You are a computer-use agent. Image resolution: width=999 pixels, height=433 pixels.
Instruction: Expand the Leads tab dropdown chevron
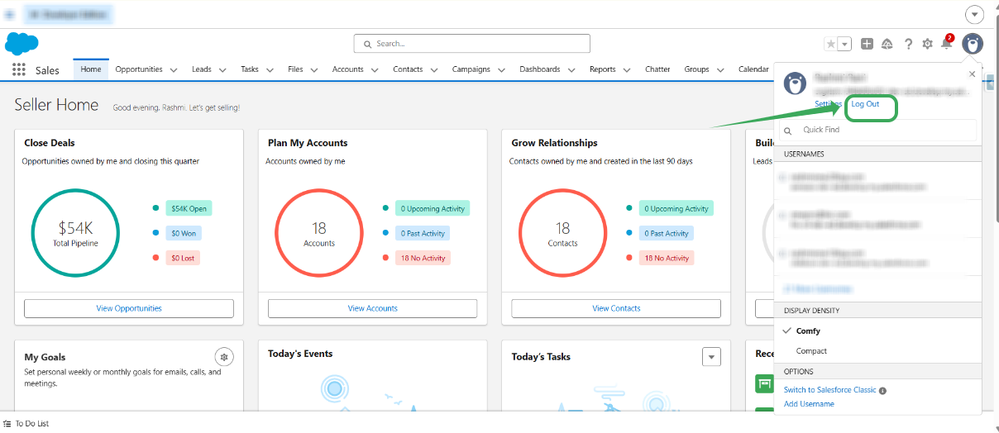point(222,70)
